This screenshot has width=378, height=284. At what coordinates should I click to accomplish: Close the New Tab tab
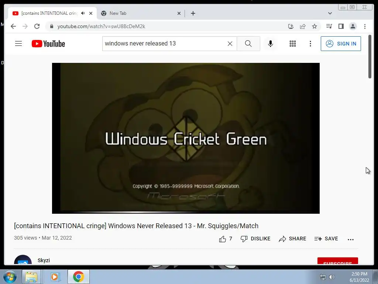[179, 13]
